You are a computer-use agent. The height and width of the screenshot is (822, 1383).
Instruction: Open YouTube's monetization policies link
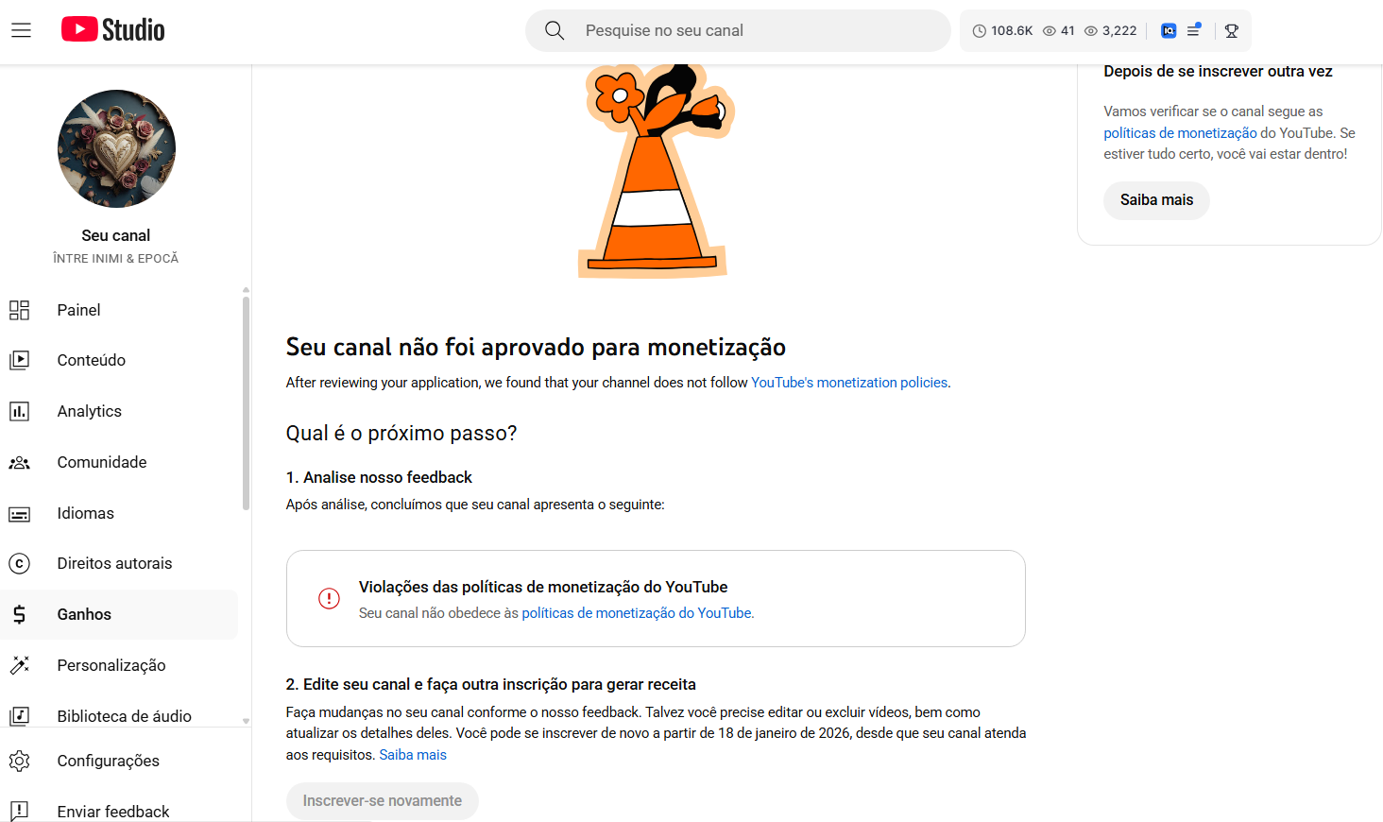[849, 383]
